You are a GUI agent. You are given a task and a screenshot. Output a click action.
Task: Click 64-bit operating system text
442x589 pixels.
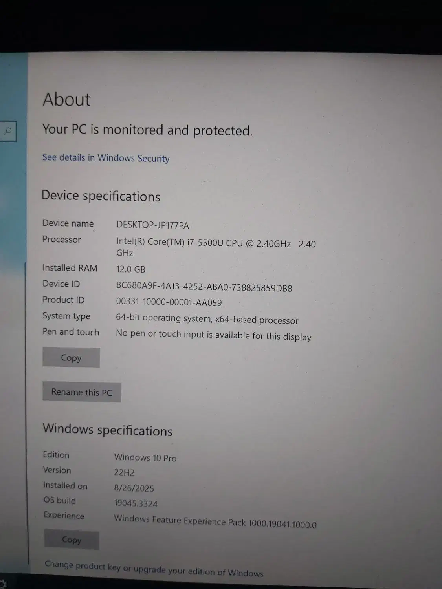[x=207, y=319]
